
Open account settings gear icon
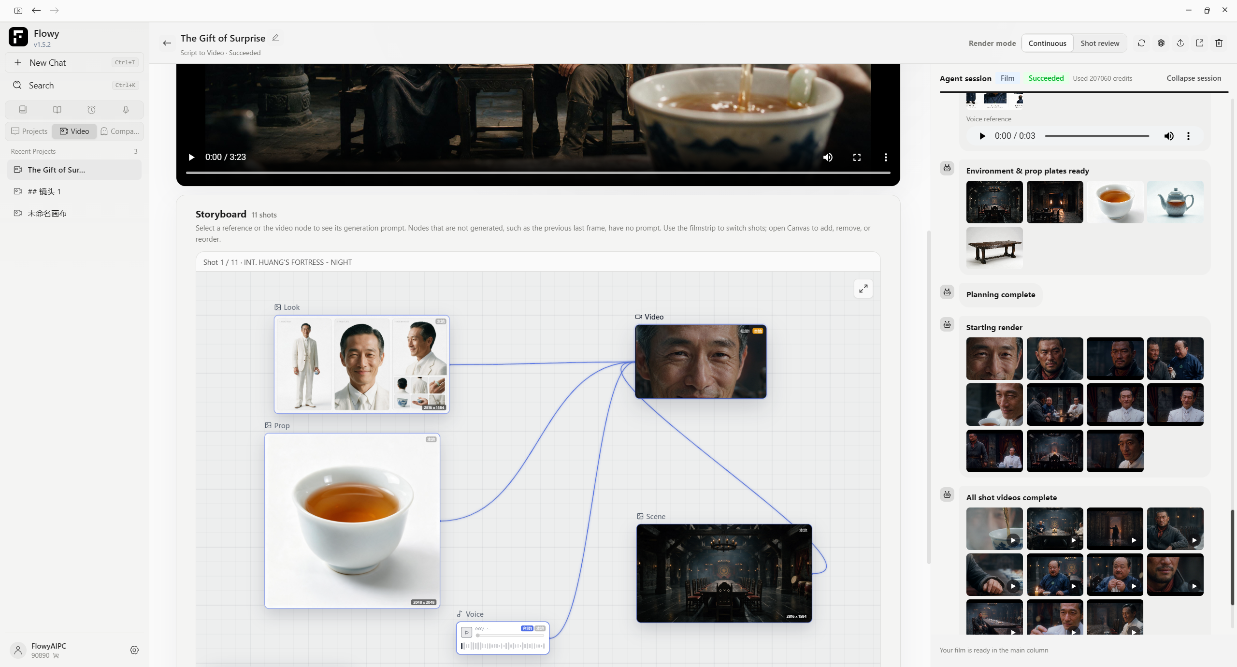(134, 650)
